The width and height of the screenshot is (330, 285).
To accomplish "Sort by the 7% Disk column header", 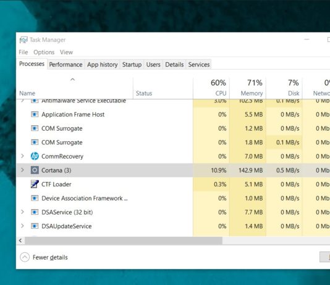I will pyautogui.click(x=284, y=88).
